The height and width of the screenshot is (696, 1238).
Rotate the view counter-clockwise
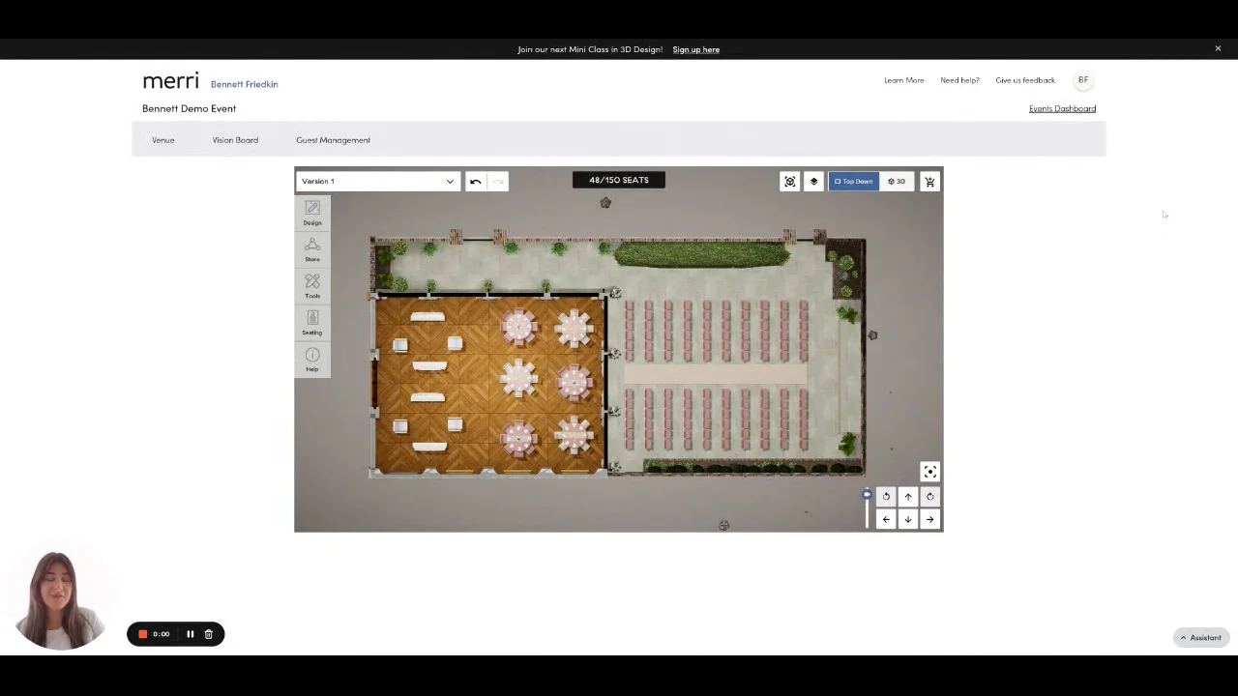886,496
